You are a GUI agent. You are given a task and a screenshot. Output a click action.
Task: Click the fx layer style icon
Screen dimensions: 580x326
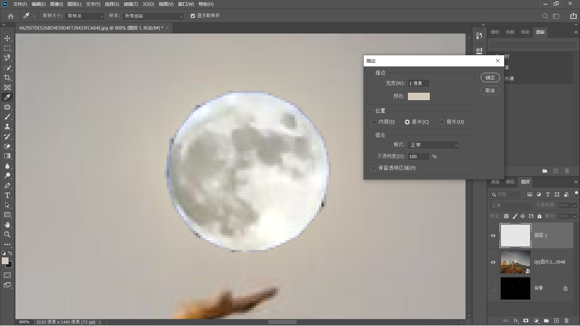[516, 321]
